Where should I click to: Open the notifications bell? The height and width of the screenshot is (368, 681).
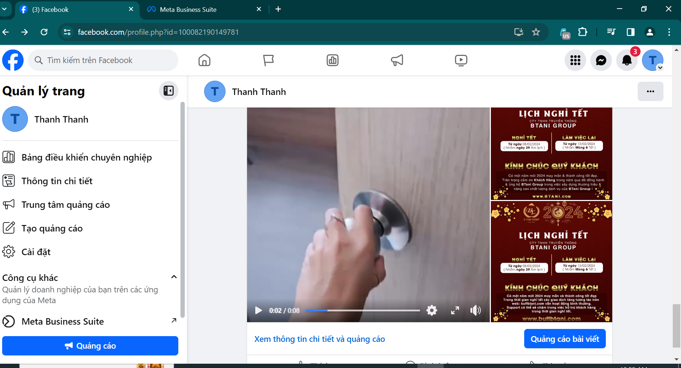point(627,60)
